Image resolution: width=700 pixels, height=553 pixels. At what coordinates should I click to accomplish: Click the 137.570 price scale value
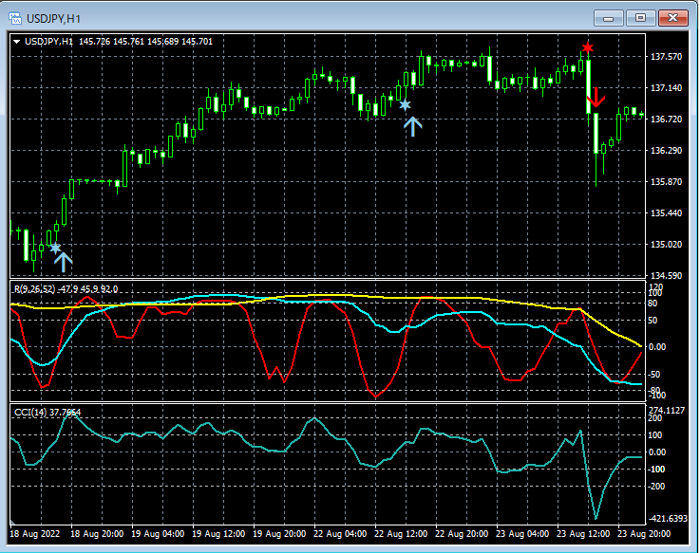pos(666,57)
